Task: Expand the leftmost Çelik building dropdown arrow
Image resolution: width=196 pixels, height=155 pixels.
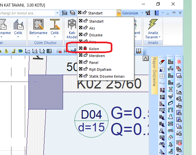Action: pyautogui.click(x=18, y=37)
